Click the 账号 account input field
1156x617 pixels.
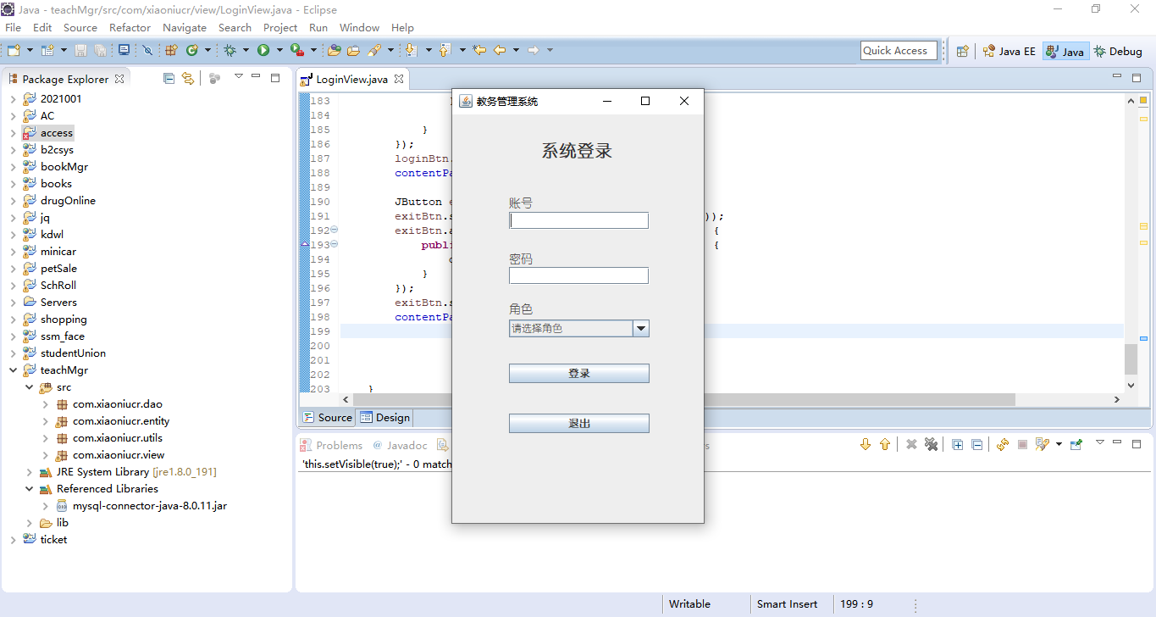click(x=578, y=220)
